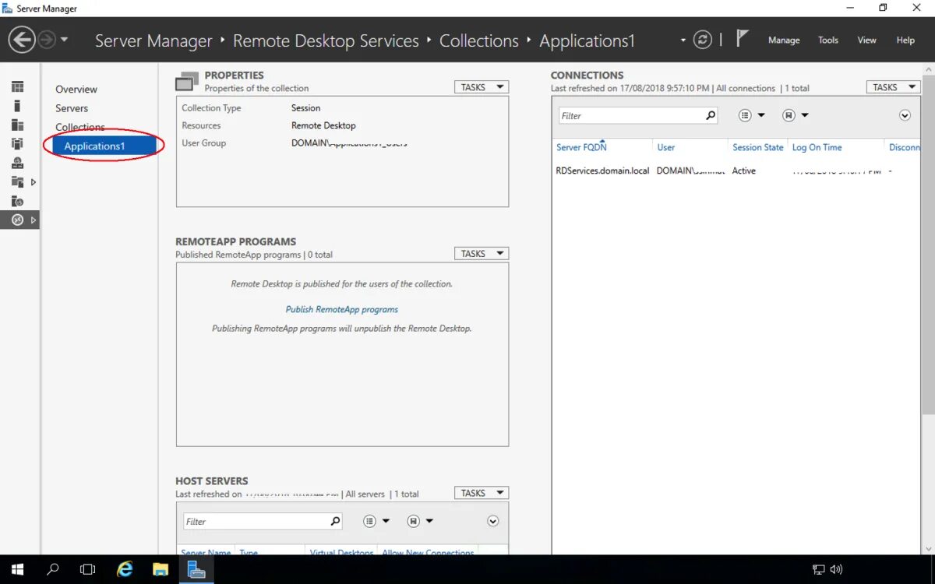Select the Dashboard grid icon in sidebar
This screenshot has height=584, width=935.
point(17,86)
